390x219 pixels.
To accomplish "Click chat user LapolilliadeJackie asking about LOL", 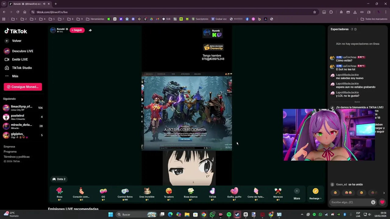I will [x=347, y=92].
